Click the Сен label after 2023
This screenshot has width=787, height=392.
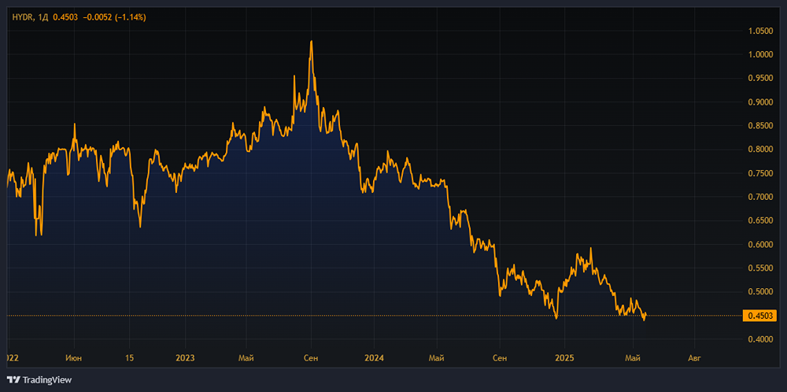(x=311, y=358)
